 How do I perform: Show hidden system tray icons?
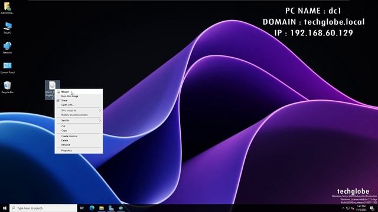(343, 208)
